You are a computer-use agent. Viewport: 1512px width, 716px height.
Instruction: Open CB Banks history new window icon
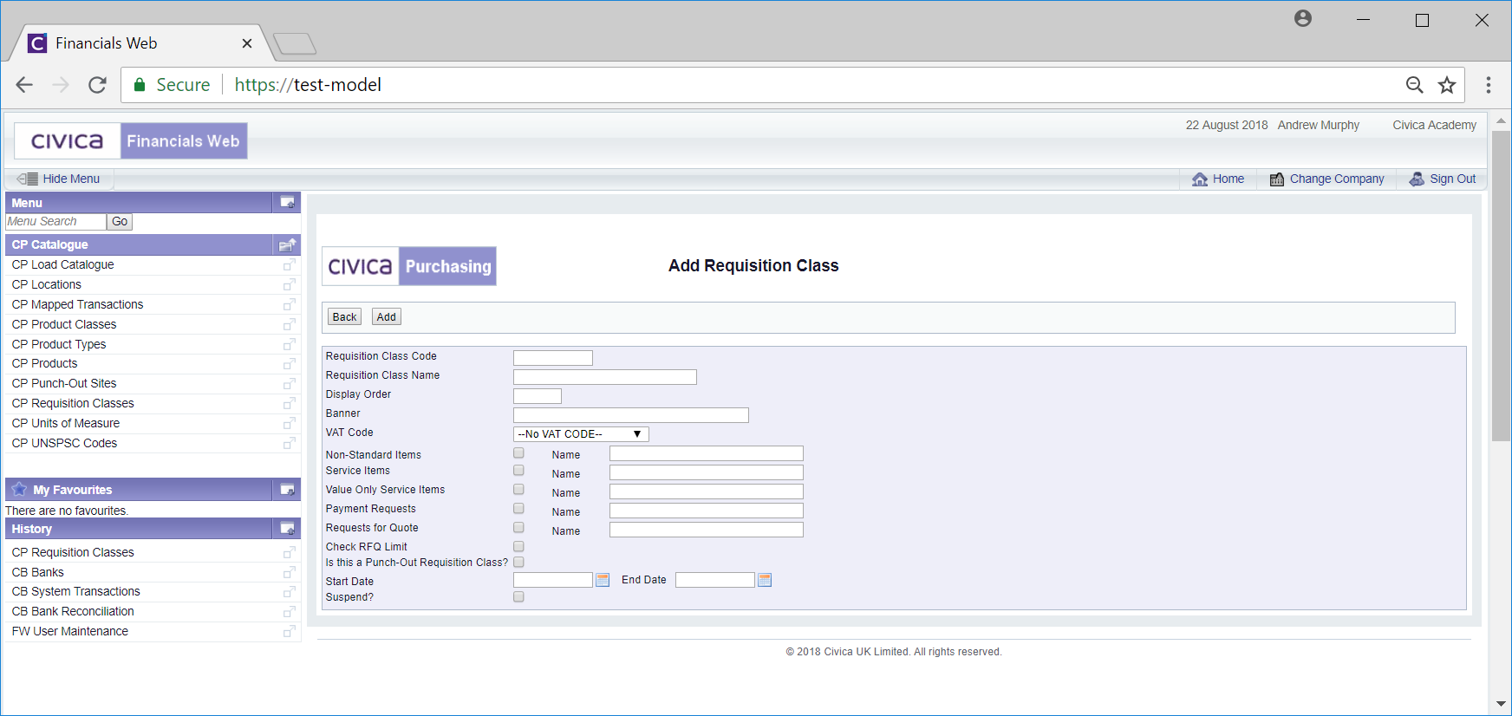290,573
